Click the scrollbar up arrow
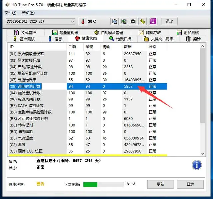 coord(203,46)
